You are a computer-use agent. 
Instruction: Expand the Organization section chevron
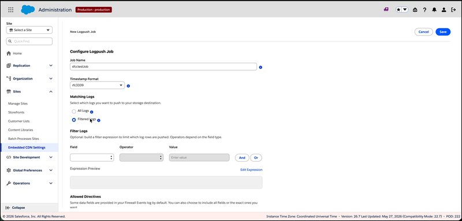point(51,78)
